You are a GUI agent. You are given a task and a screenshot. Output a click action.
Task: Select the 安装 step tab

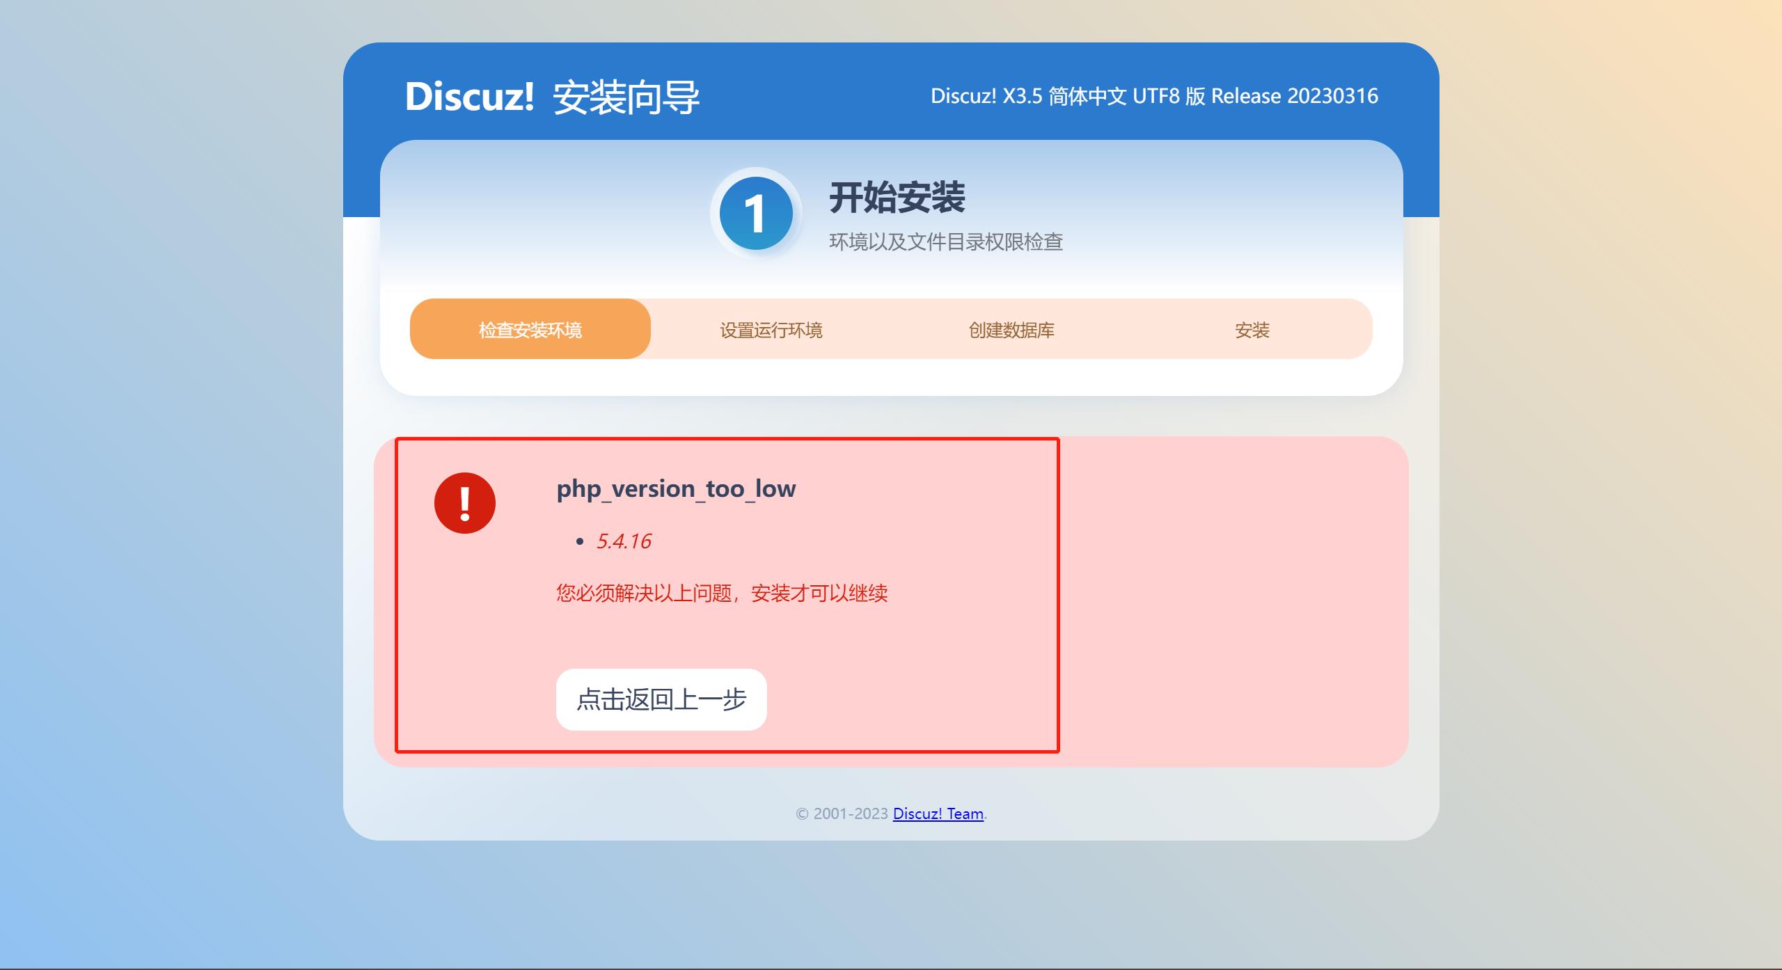tap(1252, 329)
